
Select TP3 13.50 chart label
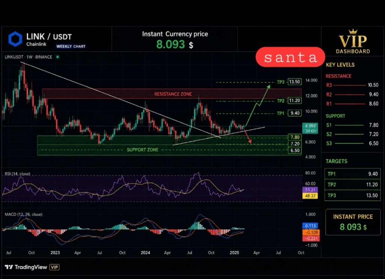(289, 82)
